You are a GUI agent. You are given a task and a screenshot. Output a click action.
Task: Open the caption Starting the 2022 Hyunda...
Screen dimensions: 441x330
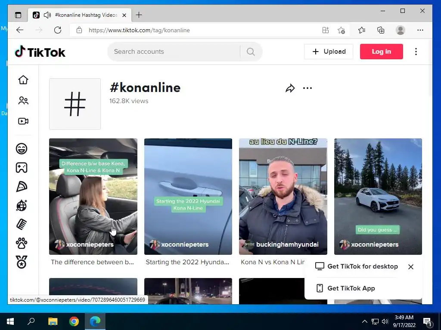[187, 262]
